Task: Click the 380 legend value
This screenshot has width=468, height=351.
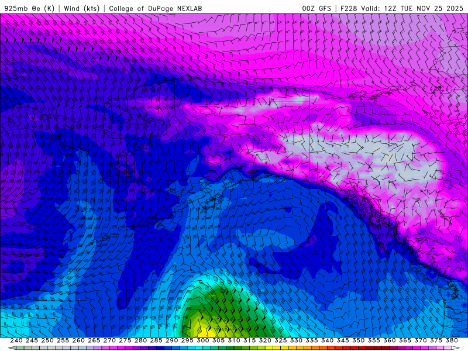Action: 452,340
